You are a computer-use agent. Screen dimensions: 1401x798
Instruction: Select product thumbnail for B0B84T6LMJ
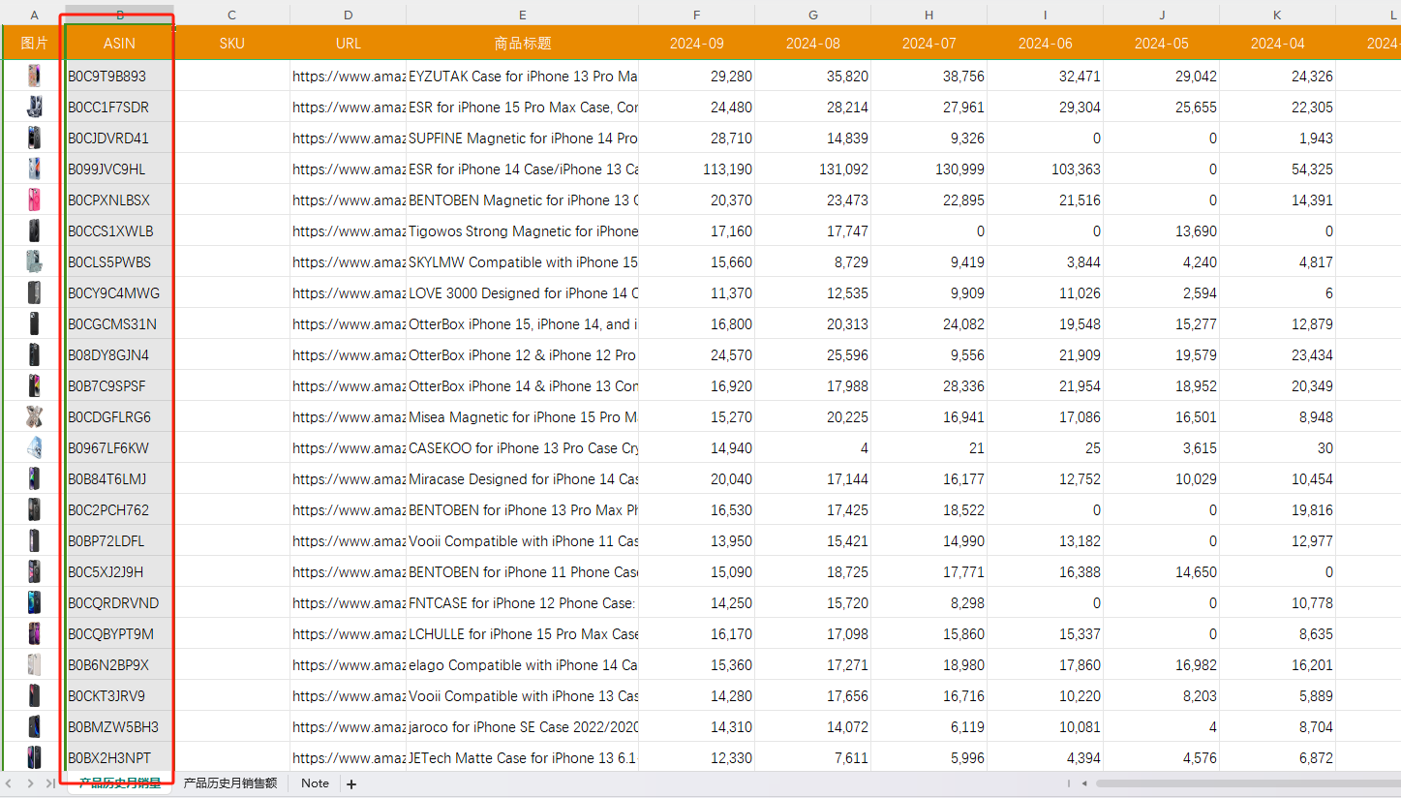pos(35,478)
